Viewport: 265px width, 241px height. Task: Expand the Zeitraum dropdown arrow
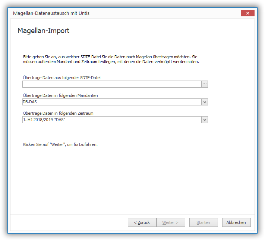click(204, 120)
